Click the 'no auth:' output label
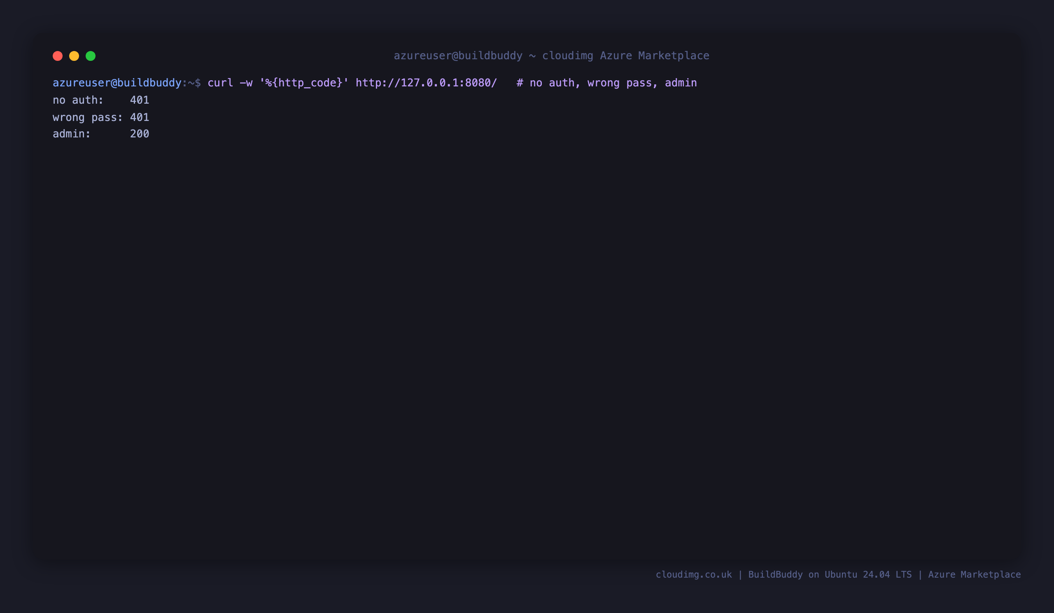This screenshot has height=613, width=1054. coord(78,100)
